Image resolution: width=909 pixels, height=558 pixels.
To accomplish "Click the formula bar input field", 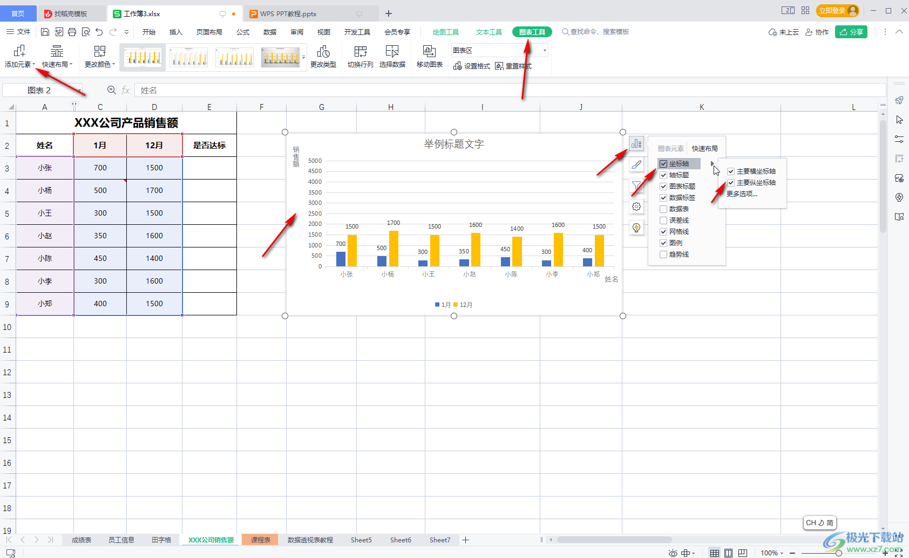I will [x=510, y=90].
